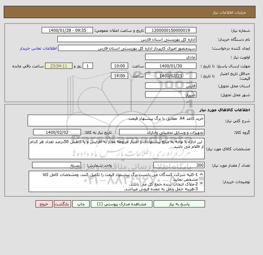The image size is (263, 255).
Task: Click label 'تاریخ و ساعت اعلان عمومی:'
Action: coord(119,30)
